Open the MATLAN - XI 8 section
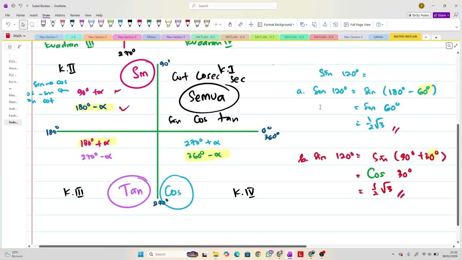Image resolution: width=462 pixels, height=260 pixels. pyautogui.click(x=294, y=37)
